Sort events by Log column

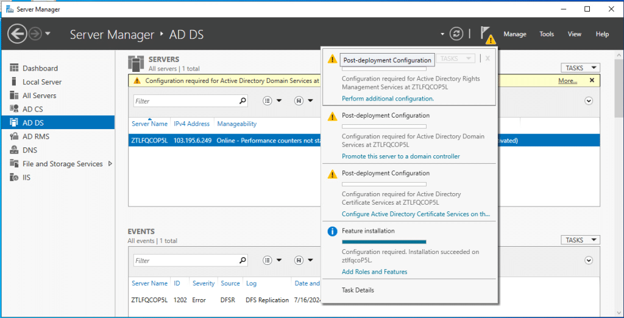[251, 283]
